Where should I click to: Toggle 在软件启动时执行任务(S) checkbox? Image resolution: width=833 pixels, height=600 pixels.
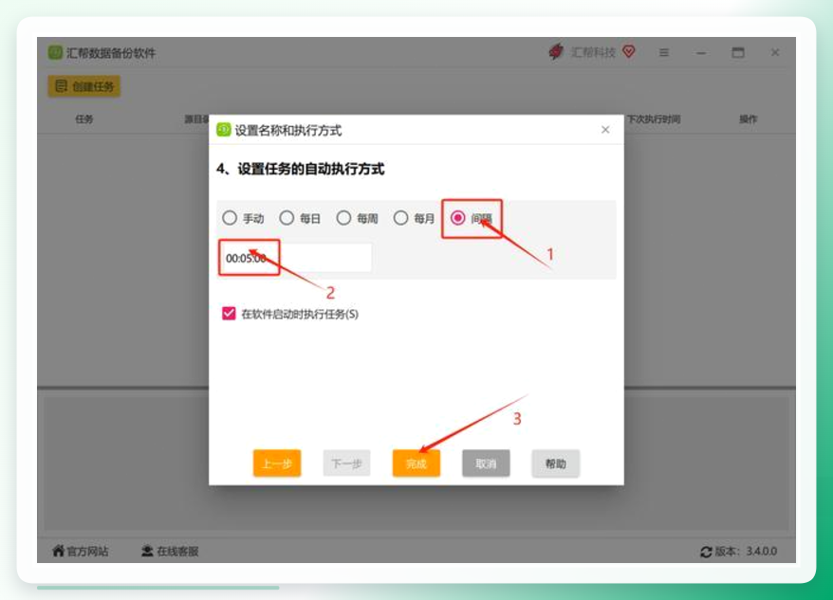click(x=229, y=314)
